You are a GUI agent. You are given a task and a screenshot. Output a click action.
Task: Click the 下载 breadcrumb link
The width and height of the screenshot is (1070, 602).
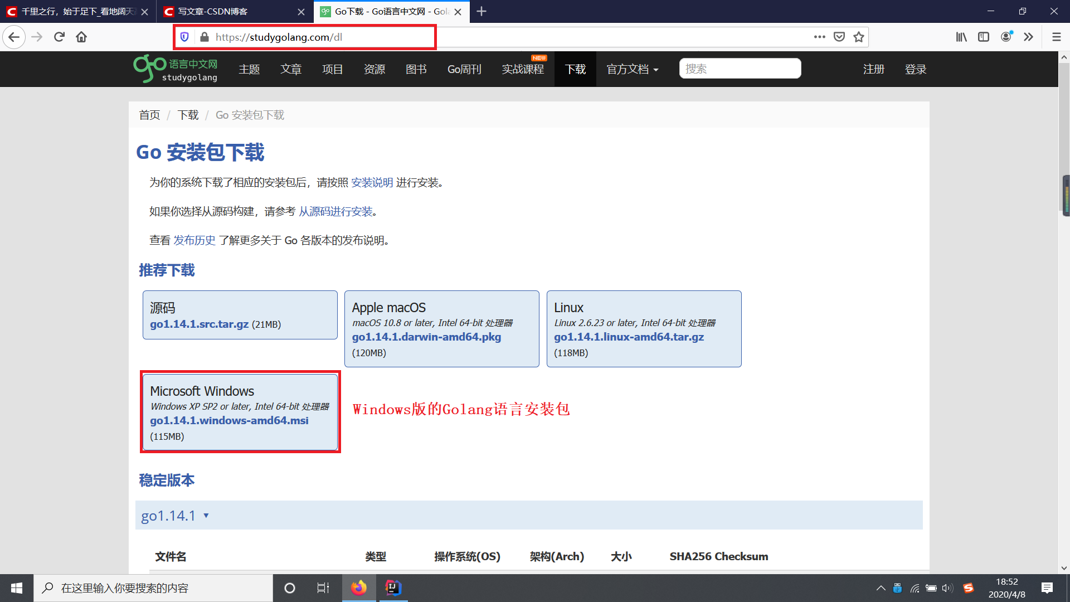[188, 115]
